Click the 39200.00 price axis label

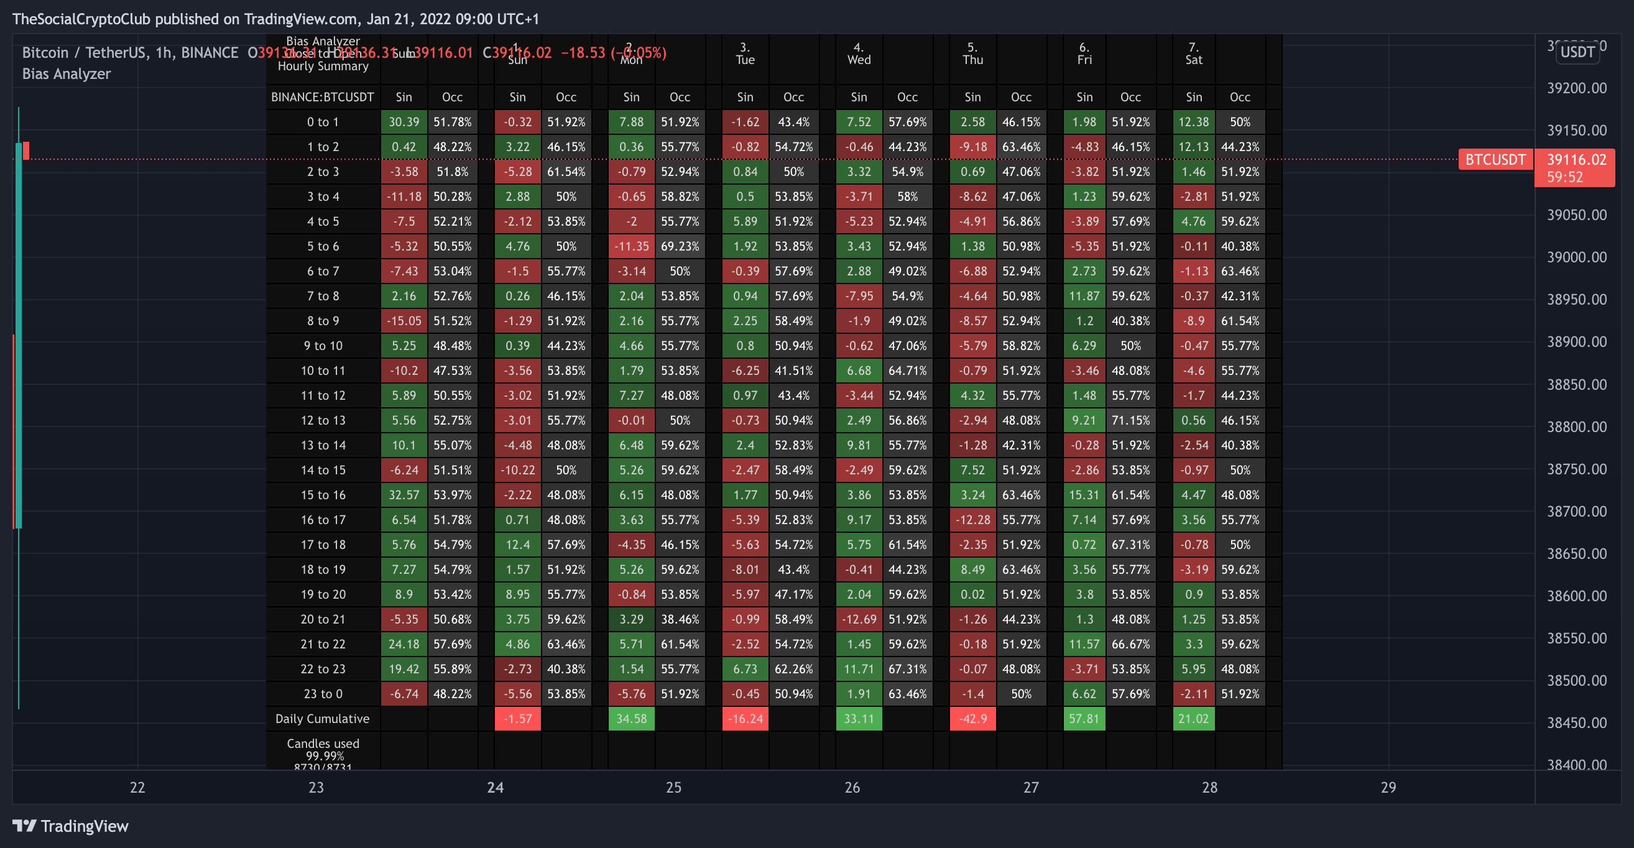tap(1576, 88)
